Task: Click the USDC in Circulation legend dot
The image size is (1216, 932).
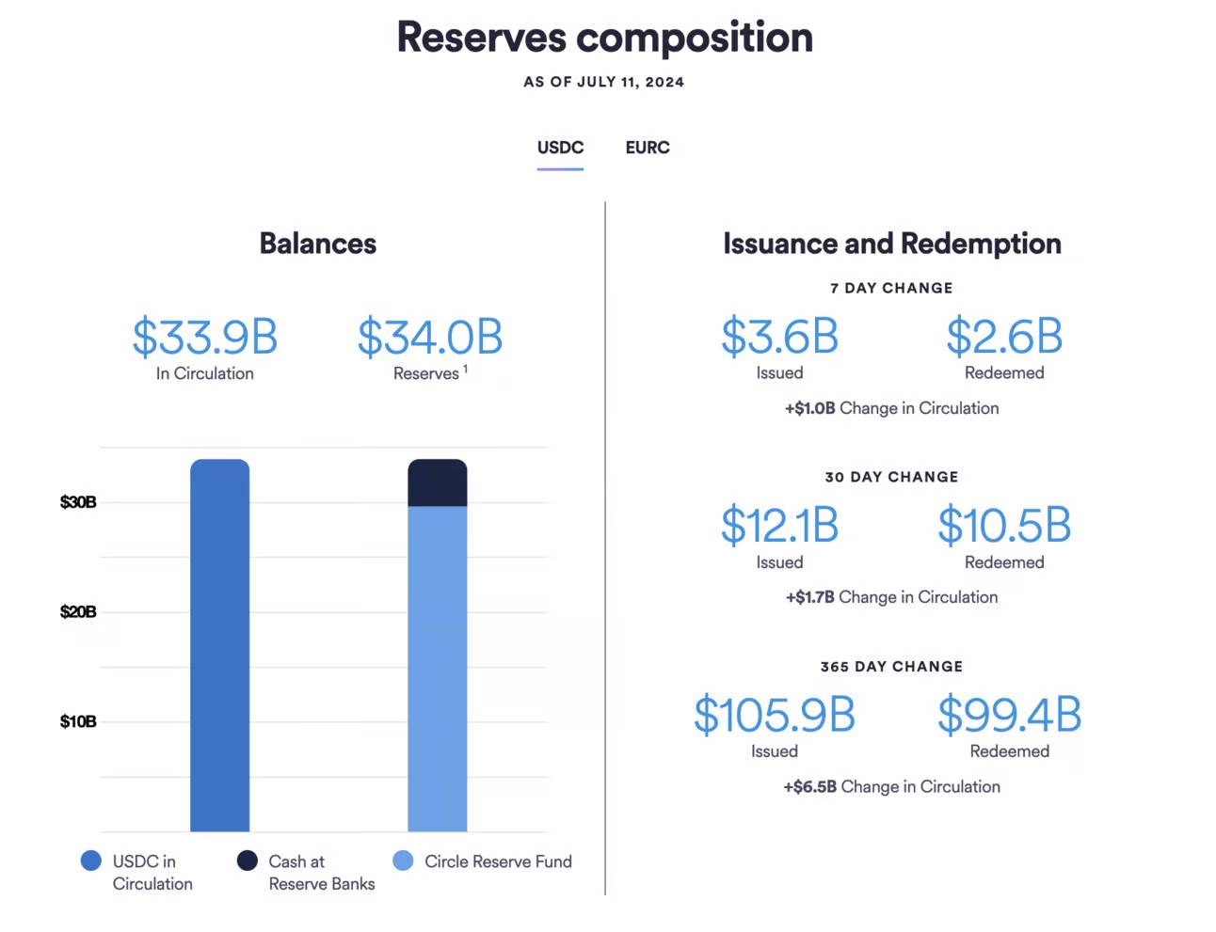Action: pyautogui.click(x=91, y=861)
